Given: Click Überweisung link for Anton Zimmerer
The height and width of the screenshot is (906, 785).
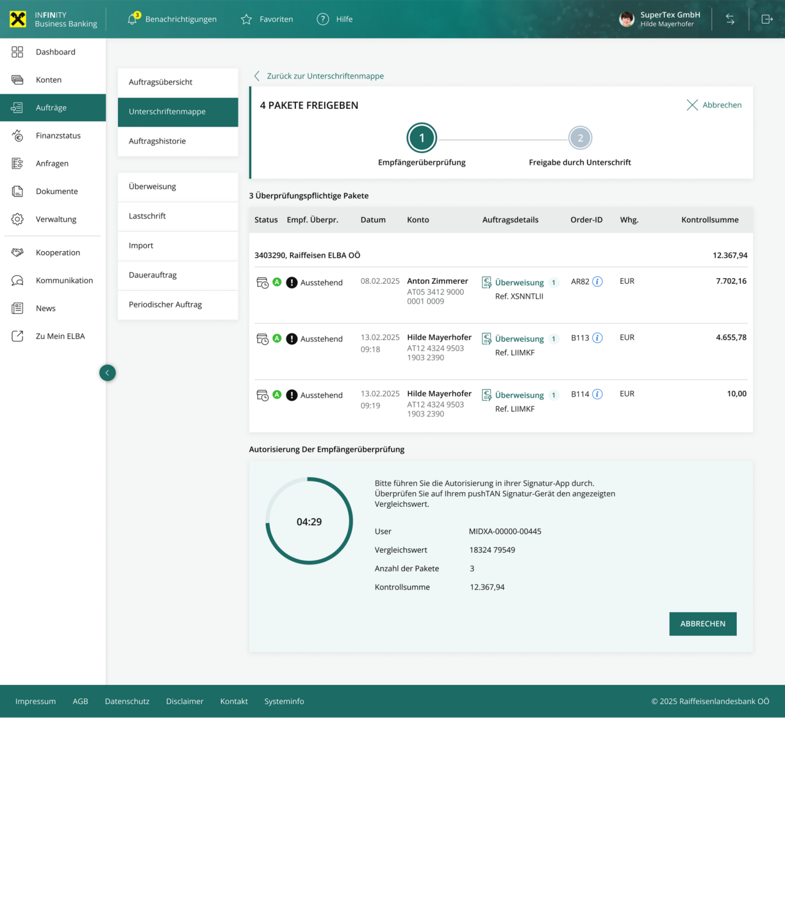Looking at the screenshot, I should coord(519,283).
